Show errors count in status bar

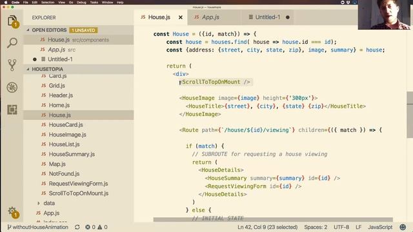90,227
